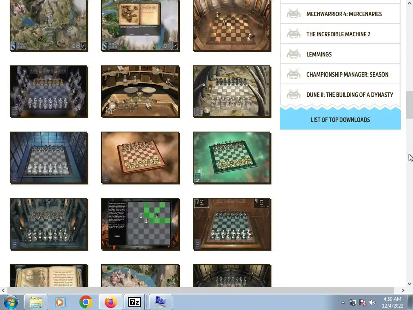Click the horizontal scrollbar right arrow
The width and height of the screenshot is (413, 310).
point(403,291)
